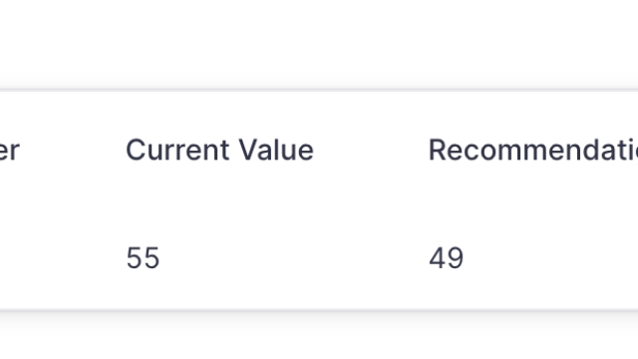Select the Current Value column header
Screen dimensions: 638x359
pos(219,150)
